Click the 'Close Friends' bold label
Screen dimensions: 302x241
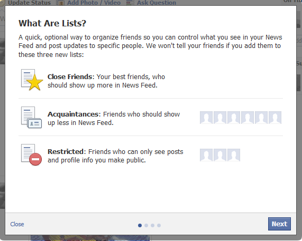pyautogui.click(x=70, y=77)
